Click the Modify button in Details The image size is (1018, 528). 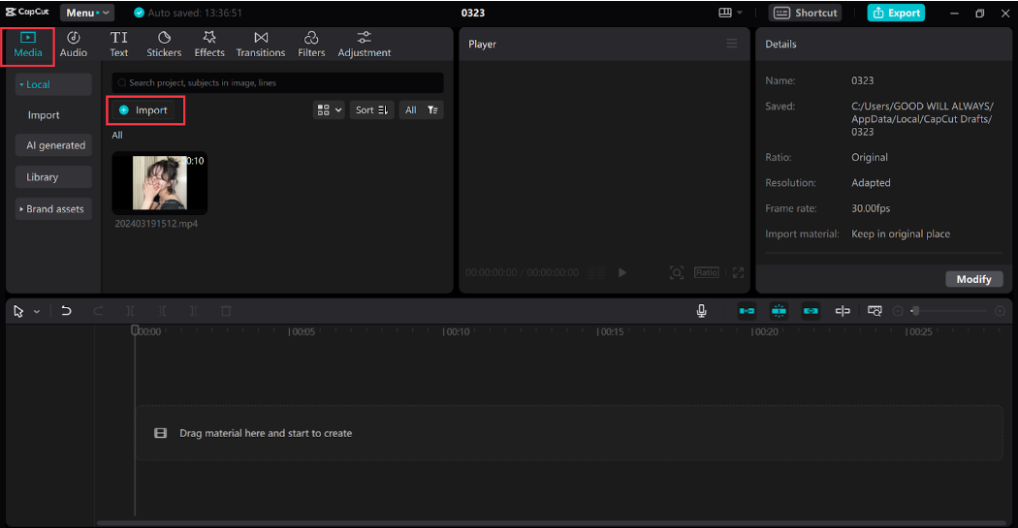tap(973, 279)
